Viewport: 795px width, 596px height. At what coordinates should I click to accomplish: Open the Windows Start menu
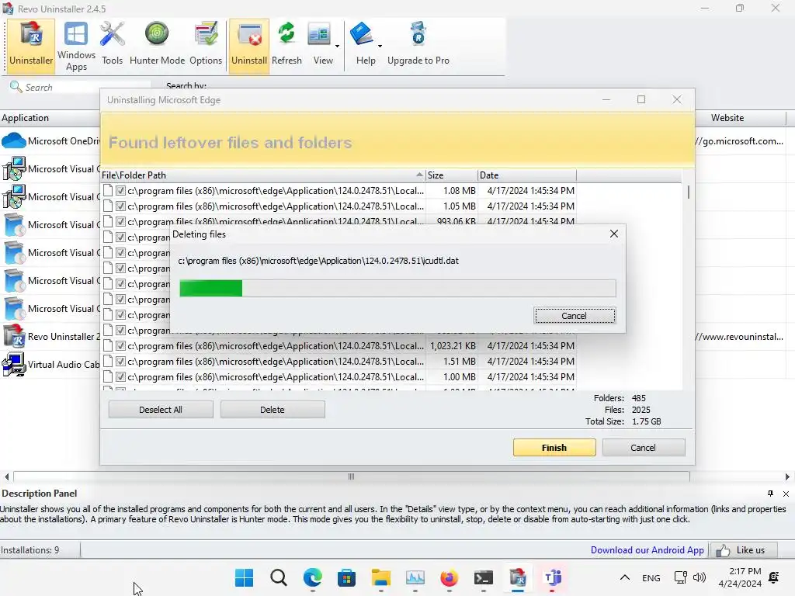(x=244, y=577)
